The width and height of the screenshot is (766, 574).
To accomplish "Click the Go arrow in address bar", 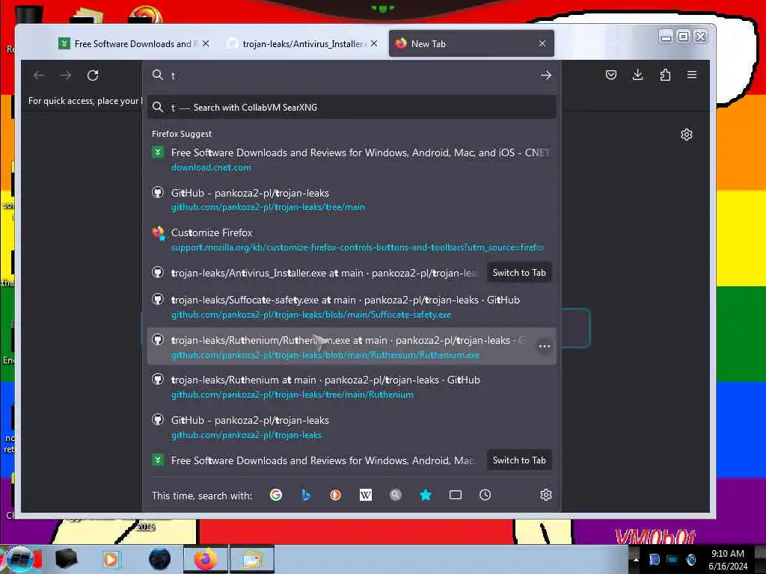I will point(545,75).
